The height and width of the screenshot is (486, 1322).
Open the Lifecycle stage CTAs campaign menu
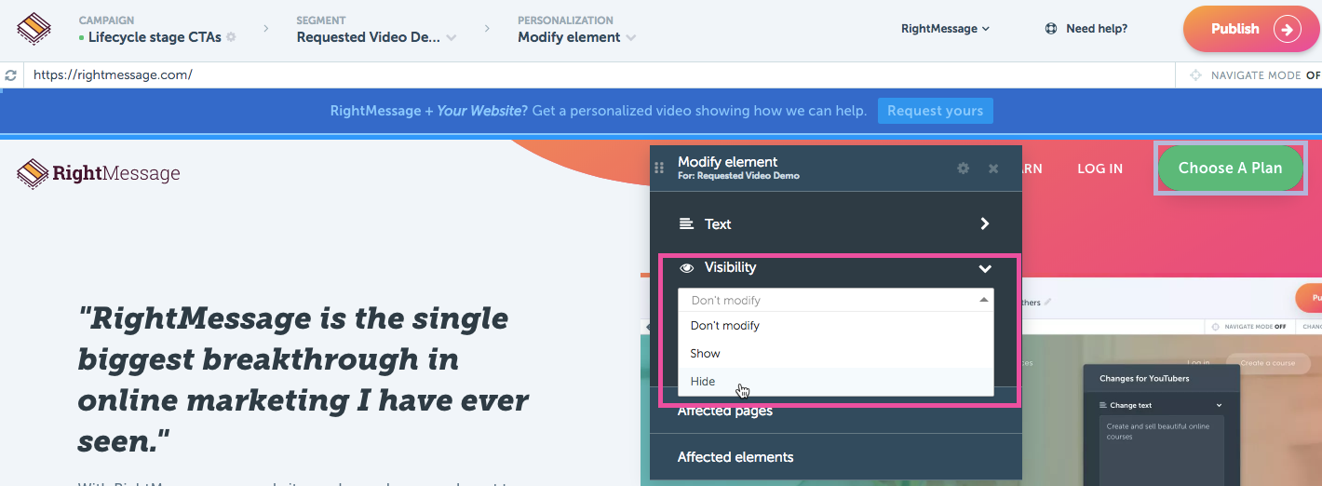pyautogui.click(x=155, y=37)
